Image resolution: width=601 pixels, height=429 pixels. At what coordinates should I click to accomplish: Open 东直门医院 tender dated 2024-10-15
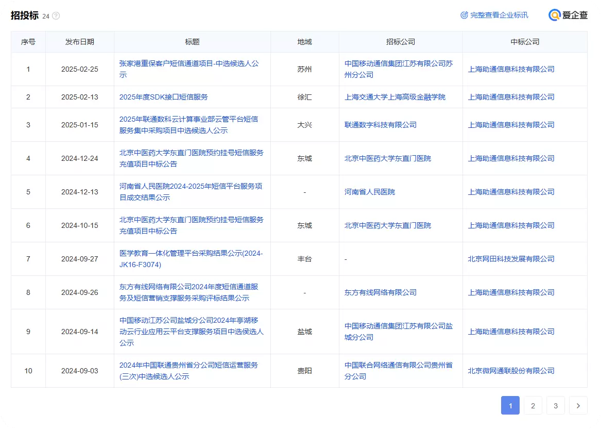pyautogui.click(x=191, y=225)
